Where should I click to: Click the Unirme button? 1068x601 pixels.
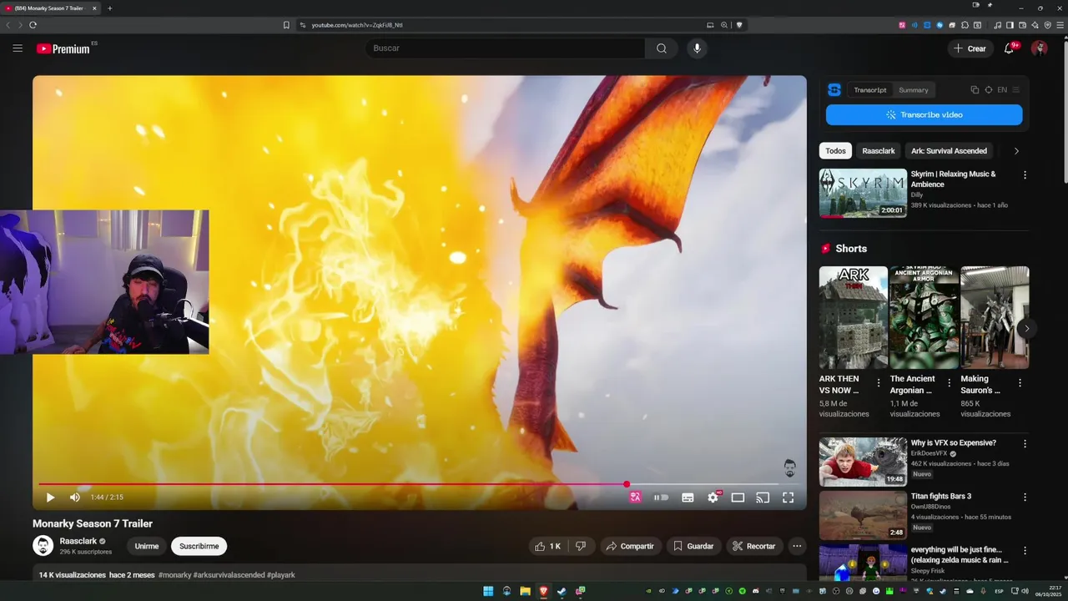pyautogui.click(x=147, y=547)
